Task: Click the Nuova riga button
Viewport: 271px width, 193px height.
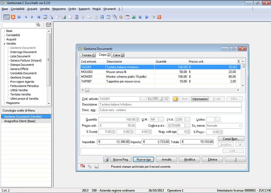Action: (x=143, y=159)
